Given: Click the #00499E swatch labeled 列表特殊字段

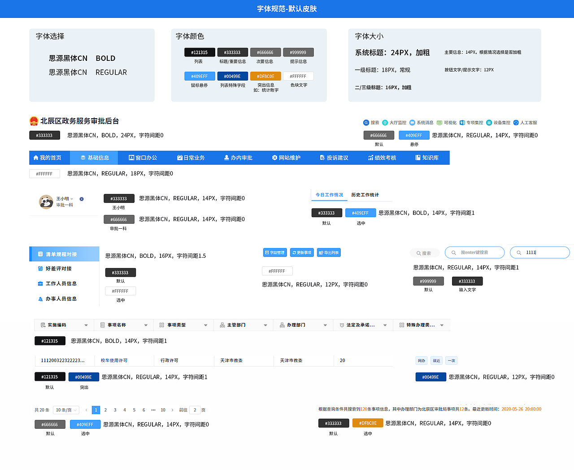Looking at the screenshot, I should coord(233,76).
